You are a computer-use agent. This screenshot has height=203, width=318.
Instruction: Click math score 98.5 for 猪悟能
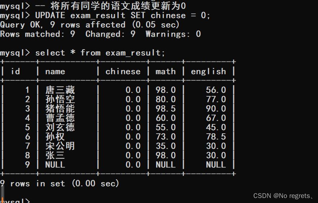click(x=165, y=109)
